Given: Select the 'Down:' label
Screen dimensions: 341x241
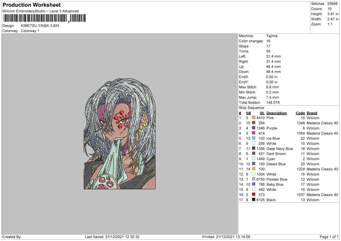Looking at the screenshot, I should click(244, 72).
